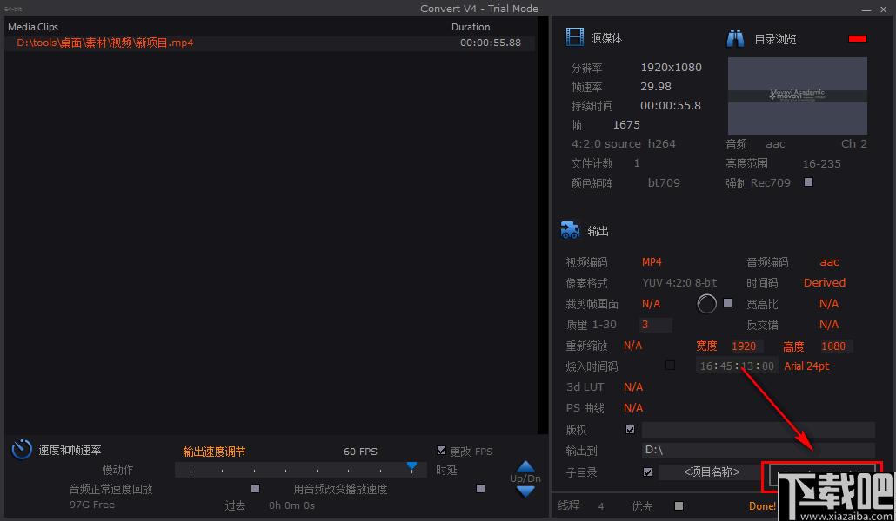The height and width of the screenshot is (521, 896).
Task: Uncheck the 子目录 checkbox
Action: [647, 472]
